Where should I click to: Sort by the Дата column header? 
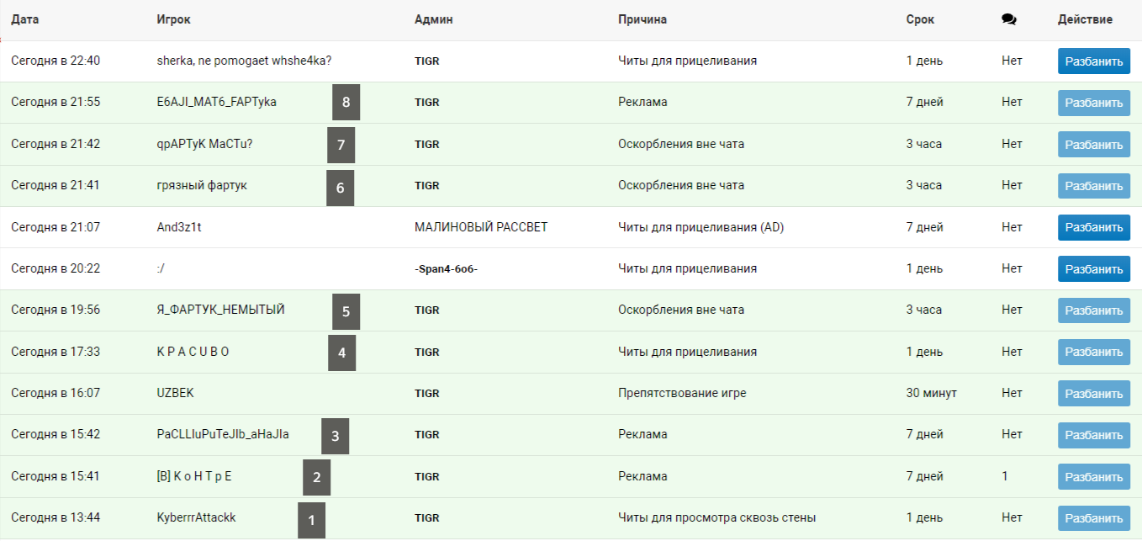click(x=25, y=19)
